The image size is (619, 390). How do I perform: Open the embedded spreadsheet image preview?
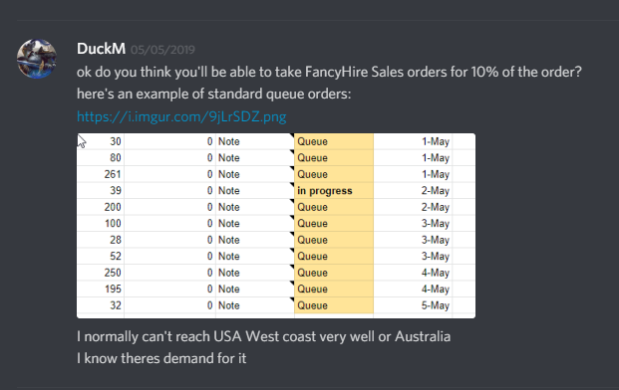(276, 225)
